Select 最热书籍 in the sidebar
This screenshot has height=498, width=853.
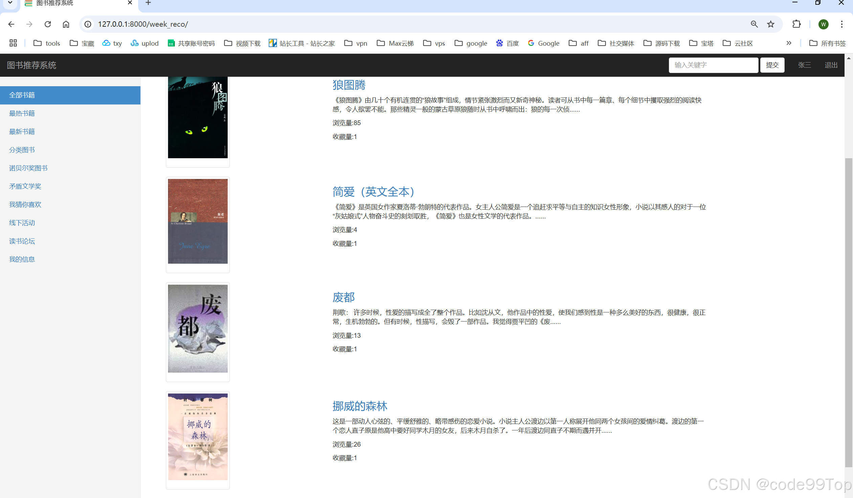22,113
